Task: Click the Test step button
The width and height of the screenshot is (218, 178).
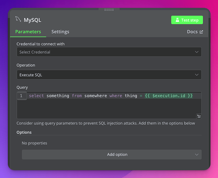Action: (187, 20)
